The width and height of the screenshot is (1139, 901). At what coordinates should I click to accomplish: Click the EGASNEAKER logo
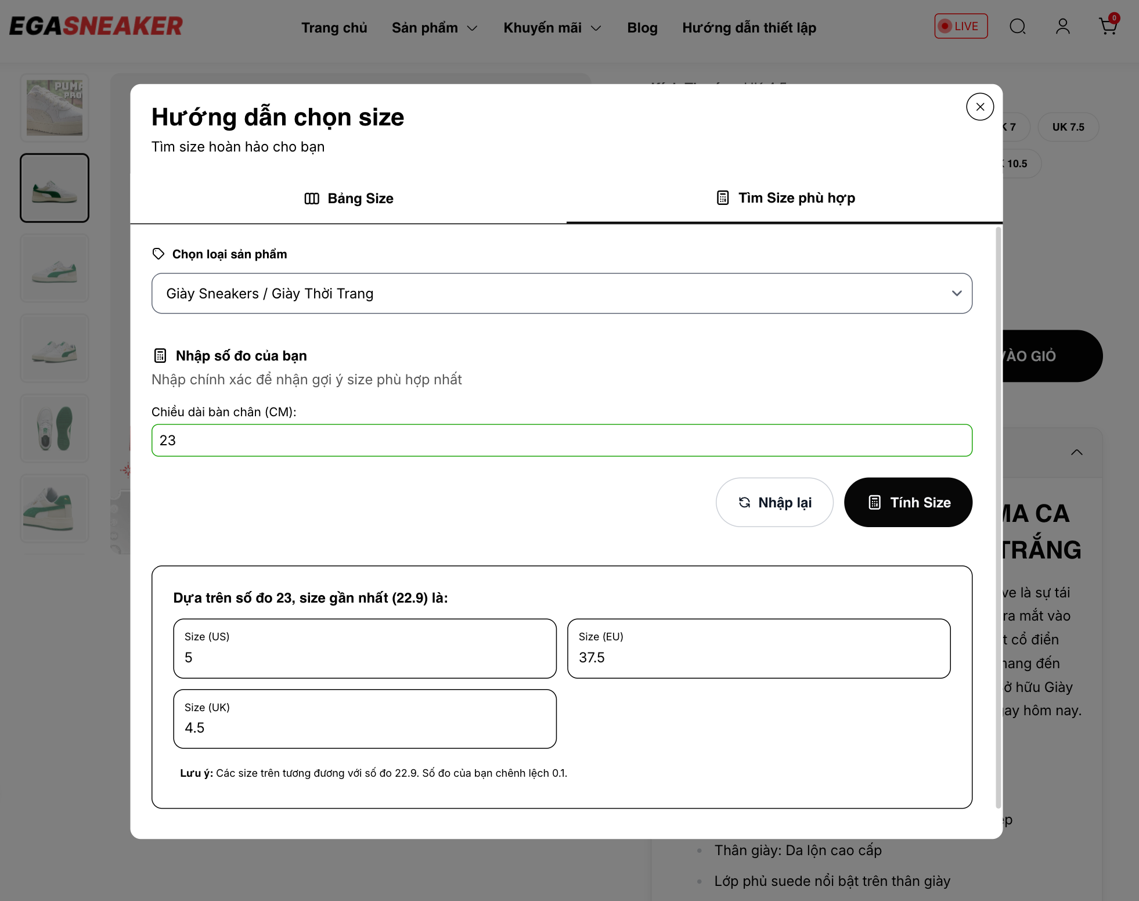pyautogui.click(x=96, y=26)
